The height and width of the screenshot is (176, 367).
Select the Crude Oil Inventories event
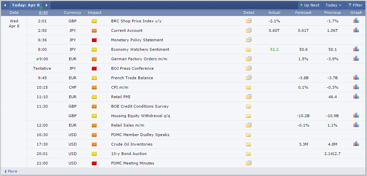click(x=132, y=144)
